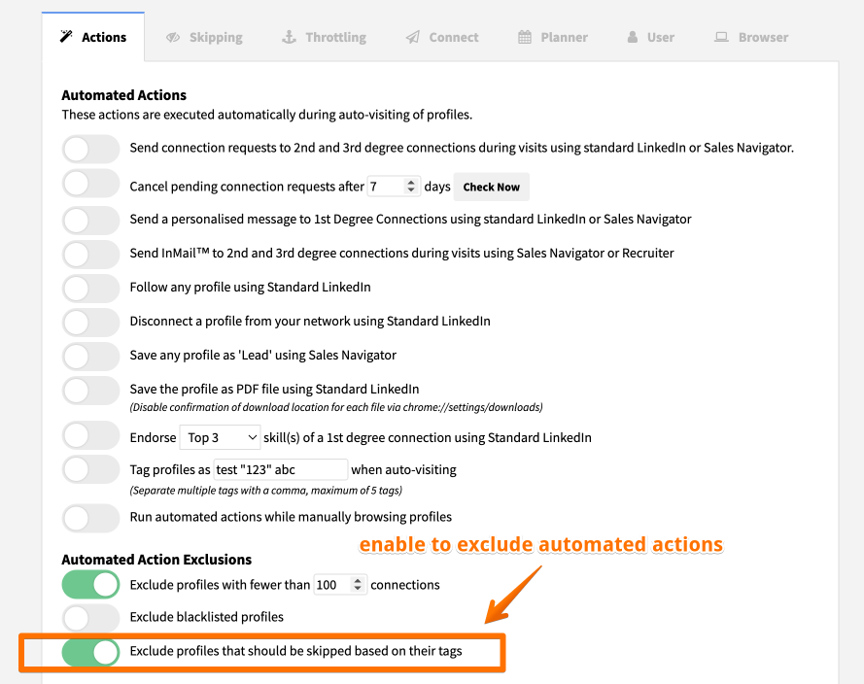Toggle Disconnect a profile from your network
This screenshot has height=684, width=864.
tap(91, 323)
